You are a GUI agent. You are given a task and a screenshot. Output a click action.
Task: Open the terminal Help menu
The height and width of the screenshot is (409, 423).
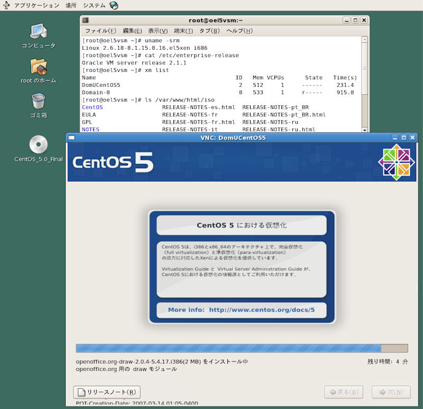[240, 31]
